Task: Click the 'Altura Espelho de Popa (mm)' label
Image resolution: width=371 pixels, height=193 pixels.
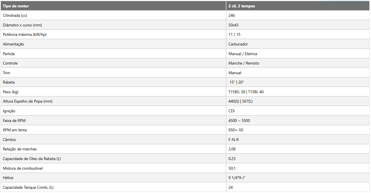Action: click(28, 101)
